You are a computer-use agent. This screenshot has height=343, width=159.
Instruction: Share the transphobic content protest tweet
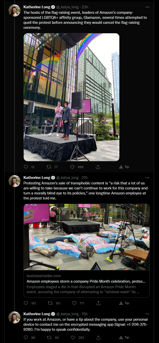[98, 303]
